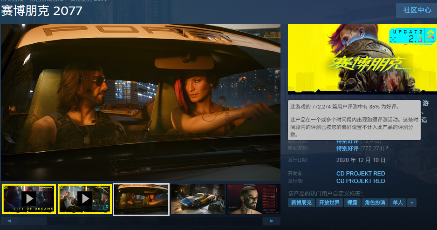Open the 赛博朋克 tag
This screenshot has width=437, height=230.
coord(301,203)
